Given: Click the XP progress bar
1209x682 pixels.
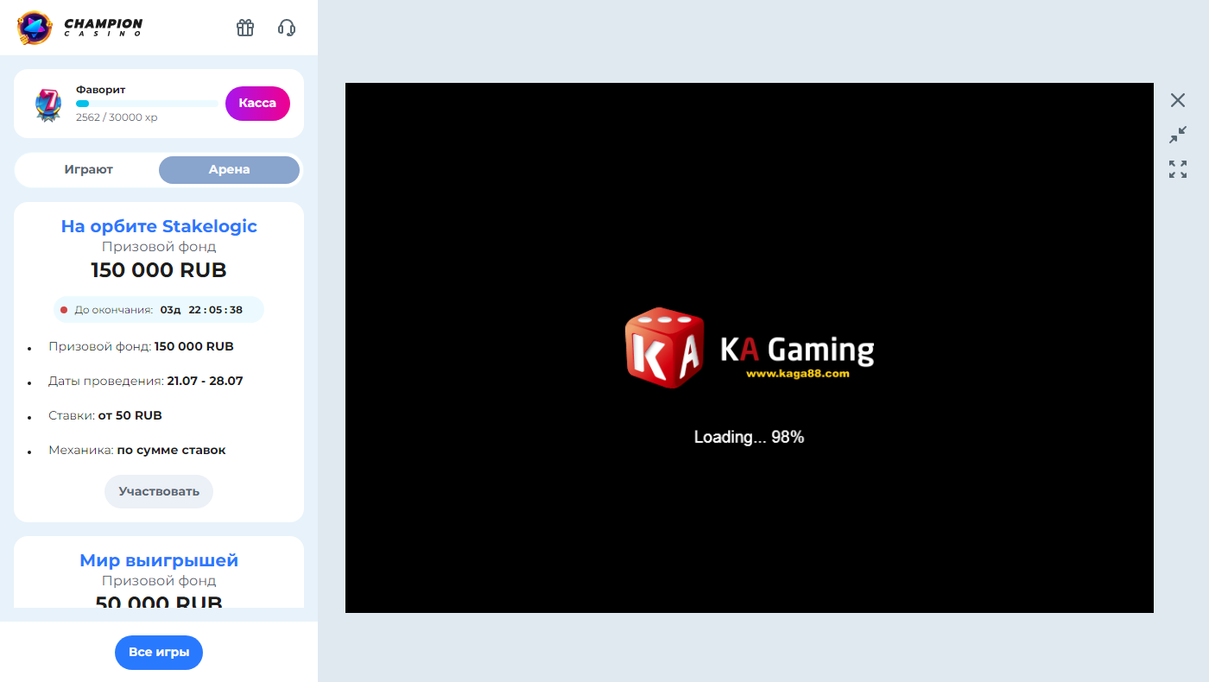Looking at the screenshot, I should (x=147, y=104).
